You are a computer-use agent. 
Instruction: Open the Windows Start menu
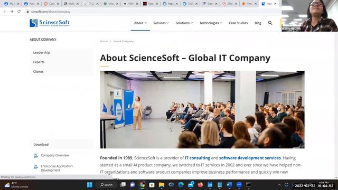click(x=90, y=185)
